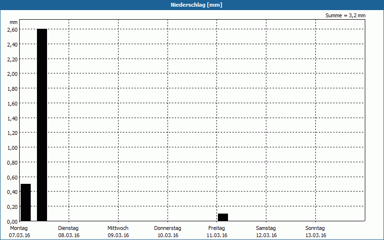This screenshot has width=384, height=240.
Task: Click the 1,20 y-axis value
Action: (x=12, y=133)
